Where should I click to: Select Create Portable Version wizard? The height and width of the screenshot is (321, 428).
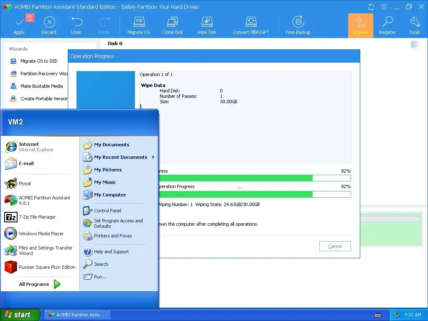38,99
